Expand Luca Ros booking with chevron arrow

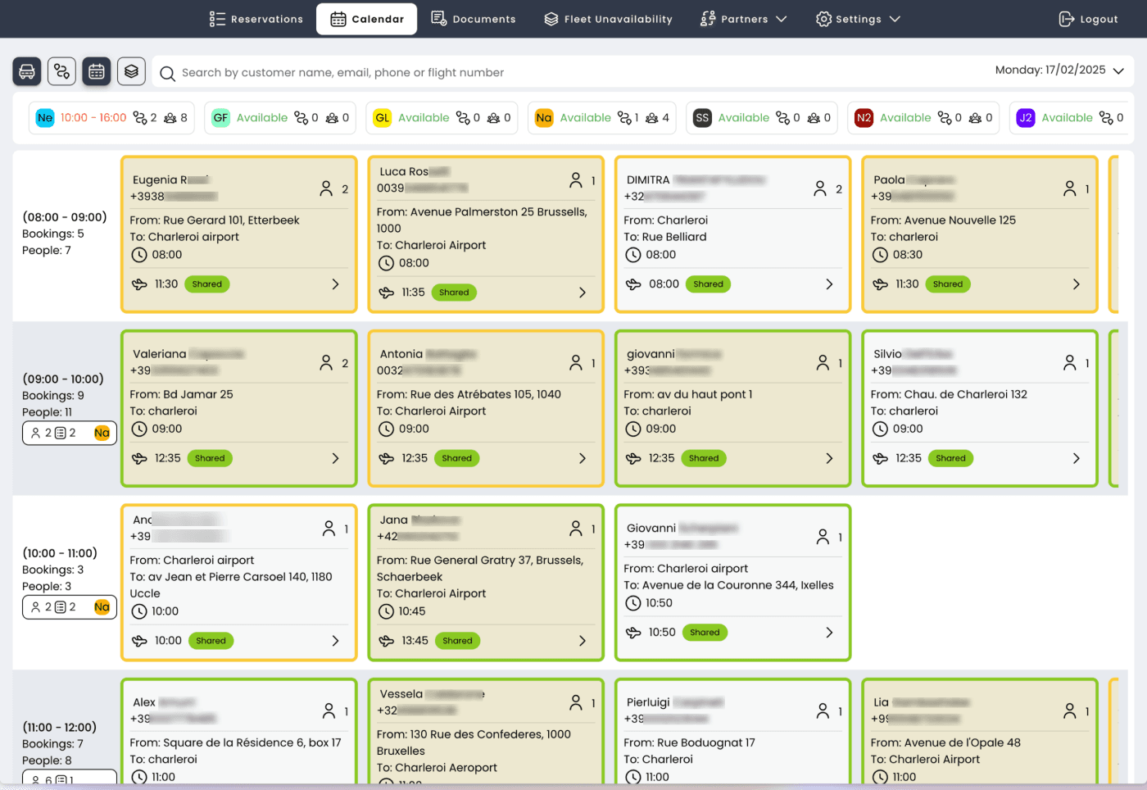pyautogui.click(x=583, y=293)
